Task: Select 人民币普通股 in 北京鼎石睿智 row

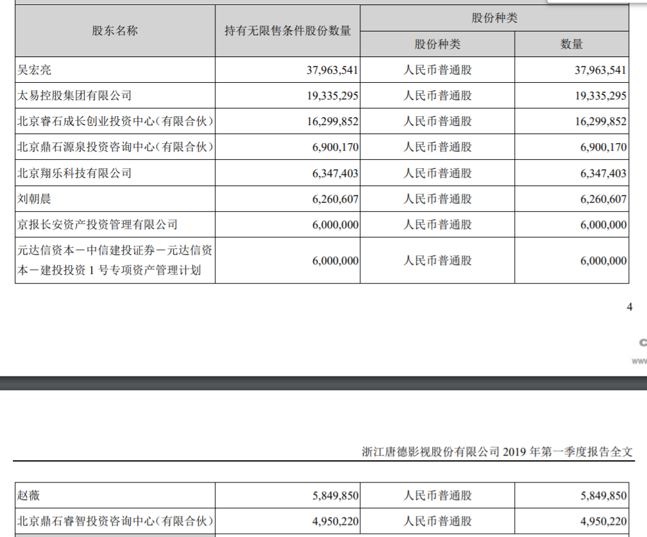Action: pos(437,522)
